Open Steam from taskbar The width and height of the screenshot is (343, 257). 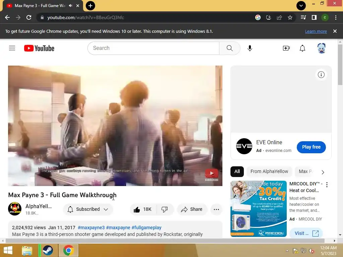coord(48,250)
